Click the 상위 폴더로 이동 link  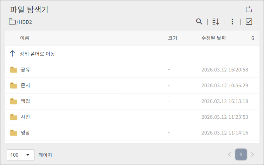click(37, 54)
